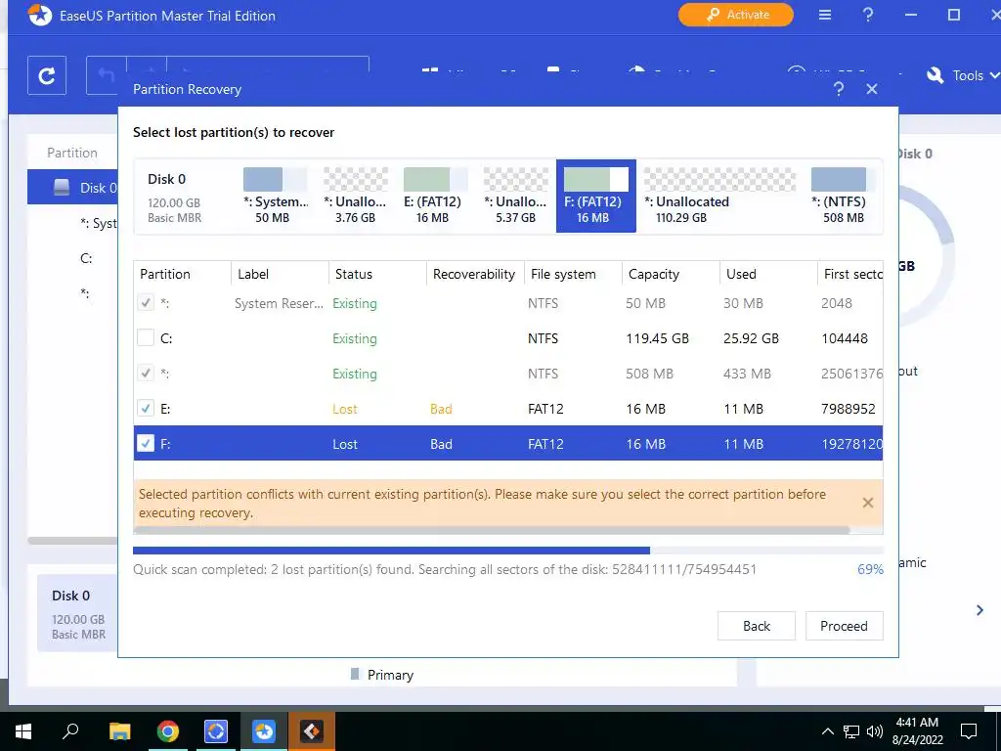Check the C: partition checkbox
1001x751 pixels.
click(x=146, y=337)
